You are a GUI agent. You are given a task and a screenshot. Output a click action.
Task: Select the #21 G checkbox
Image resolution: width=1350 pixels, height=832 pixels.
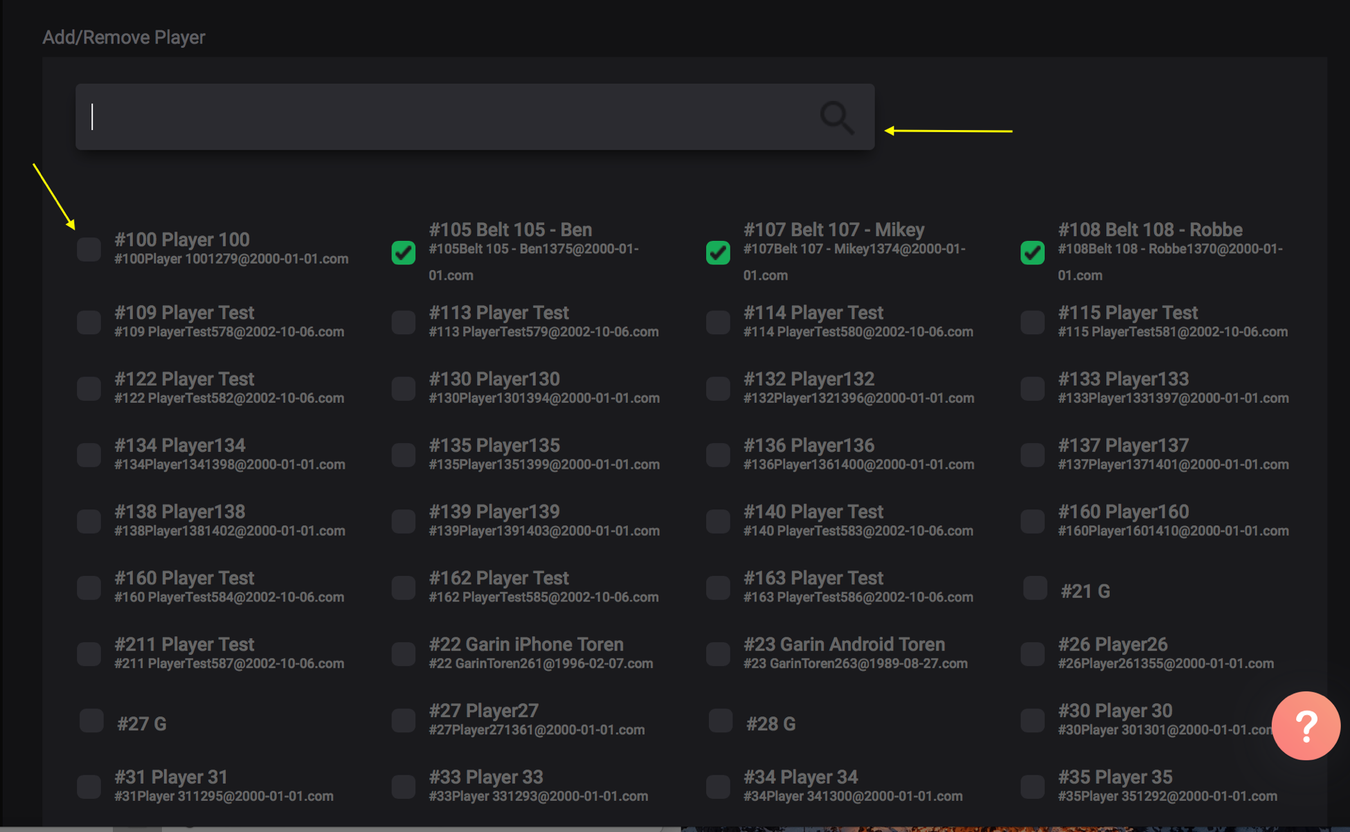pyautogui.click(x=1035, y=588)
